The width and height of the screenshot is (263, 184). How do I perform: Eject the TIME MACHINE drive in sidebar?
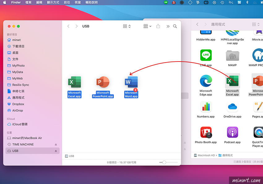pos(56,144)
